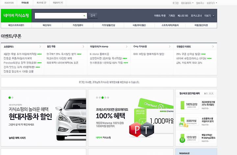The height and width of the screenshot is (155, 237).
Task: Click the 3,000마일 mileage coin icon
Action: coord(189,122)
